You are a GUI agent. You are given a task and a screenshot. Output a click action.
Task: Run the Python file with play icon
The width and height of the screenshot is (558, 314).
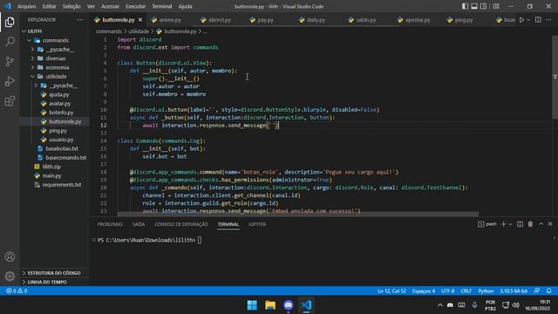[x=521, y=20]
